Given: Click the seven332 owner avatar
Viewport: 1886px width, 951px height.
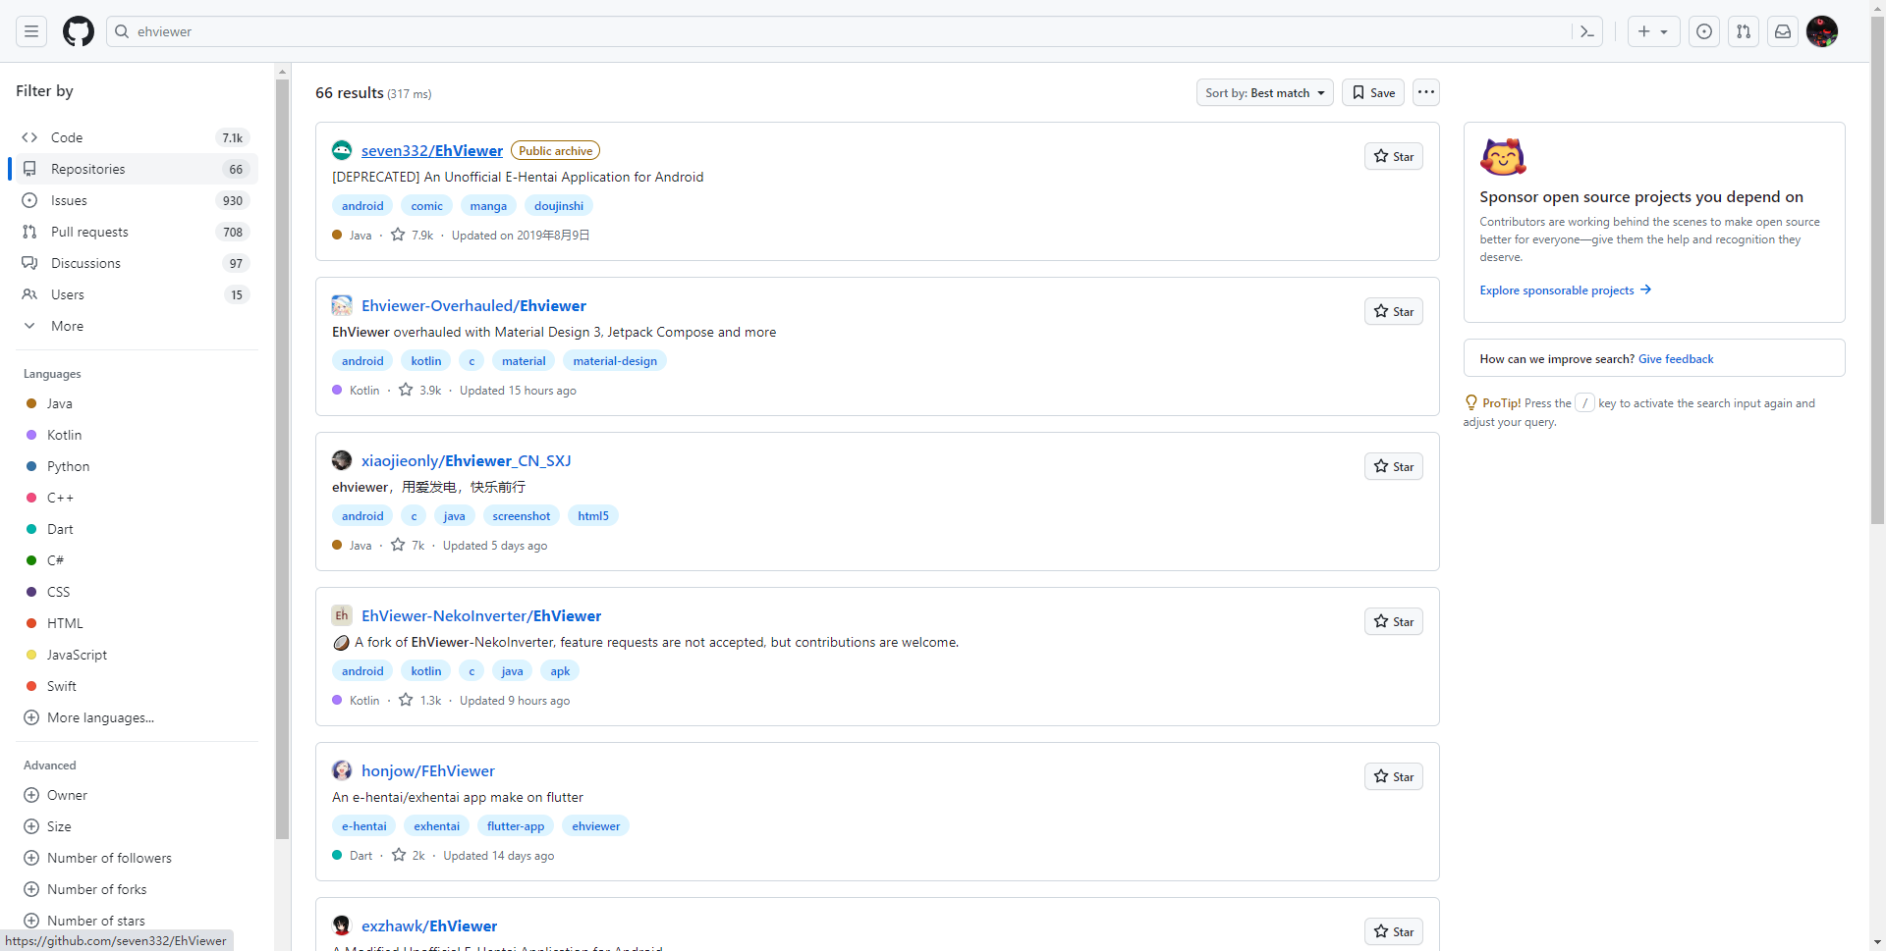Looking at the screenshot, I should pos(342,150).
